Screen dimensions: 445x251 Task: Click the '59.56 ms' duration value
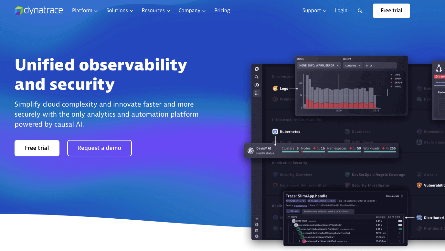380,237
